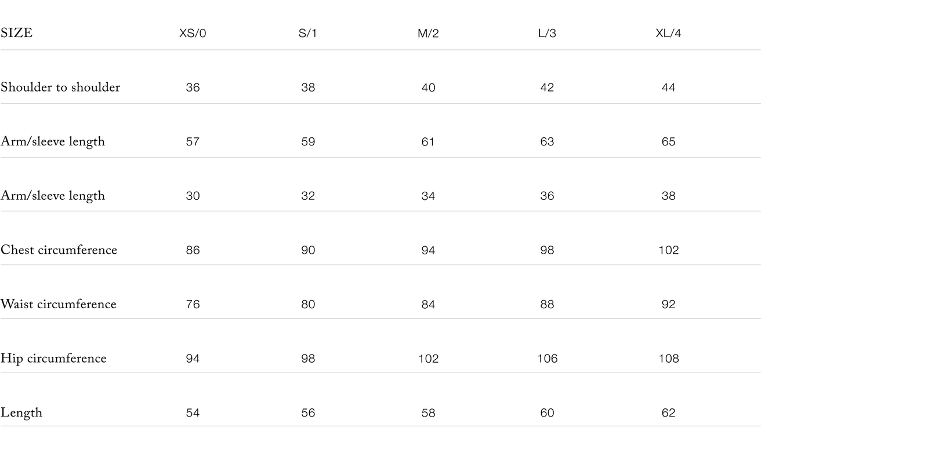Select Chest circumference value 86 for XS/0
Viewport: 928px width, 453px height.
click(x=193, y=250)
